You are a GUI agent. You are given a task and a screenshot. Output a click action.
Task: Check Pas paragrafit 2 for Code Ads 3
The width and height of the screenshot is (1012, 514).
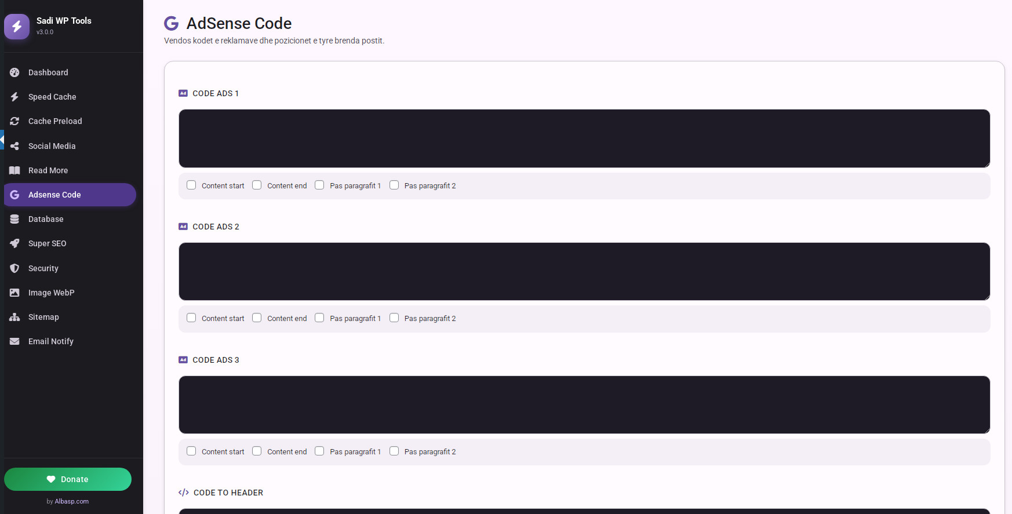(394, 451)
